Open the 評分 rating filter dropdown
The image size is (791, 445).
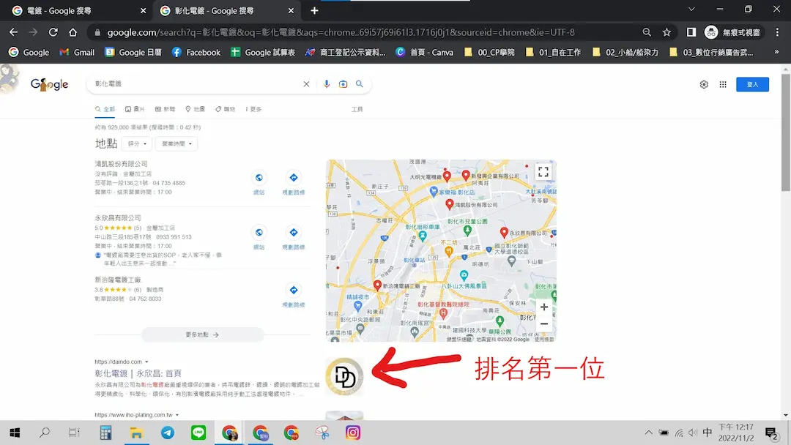pos(136,143)
